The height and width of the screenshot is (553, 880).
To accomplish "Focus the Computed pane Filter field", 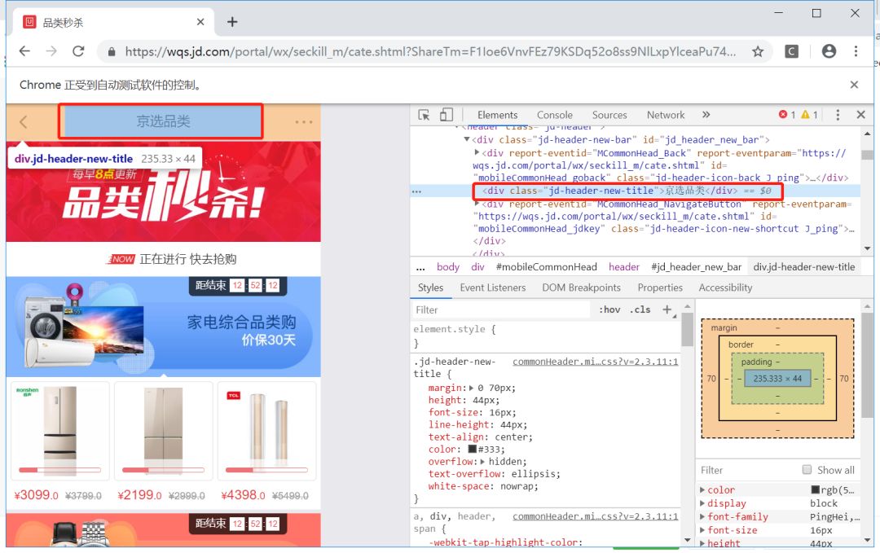I will pos(746,470).
